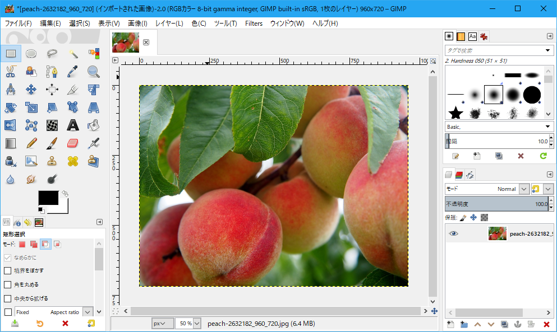The image size is (557, 332).
Task: Select the Free Select lasso tool
Action: [52, 54]
